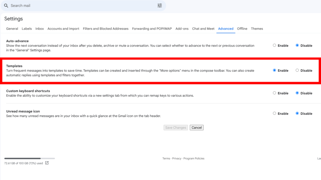This screenshot has width=321, height=180.
Task: Enable the Unread message icon feature
Action: pos(274,113)
